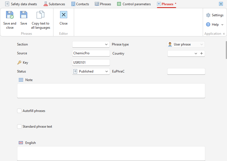The image size is (227, 161).
Task: Toggle the Standard phrase text checkbox
Action: 19,127
